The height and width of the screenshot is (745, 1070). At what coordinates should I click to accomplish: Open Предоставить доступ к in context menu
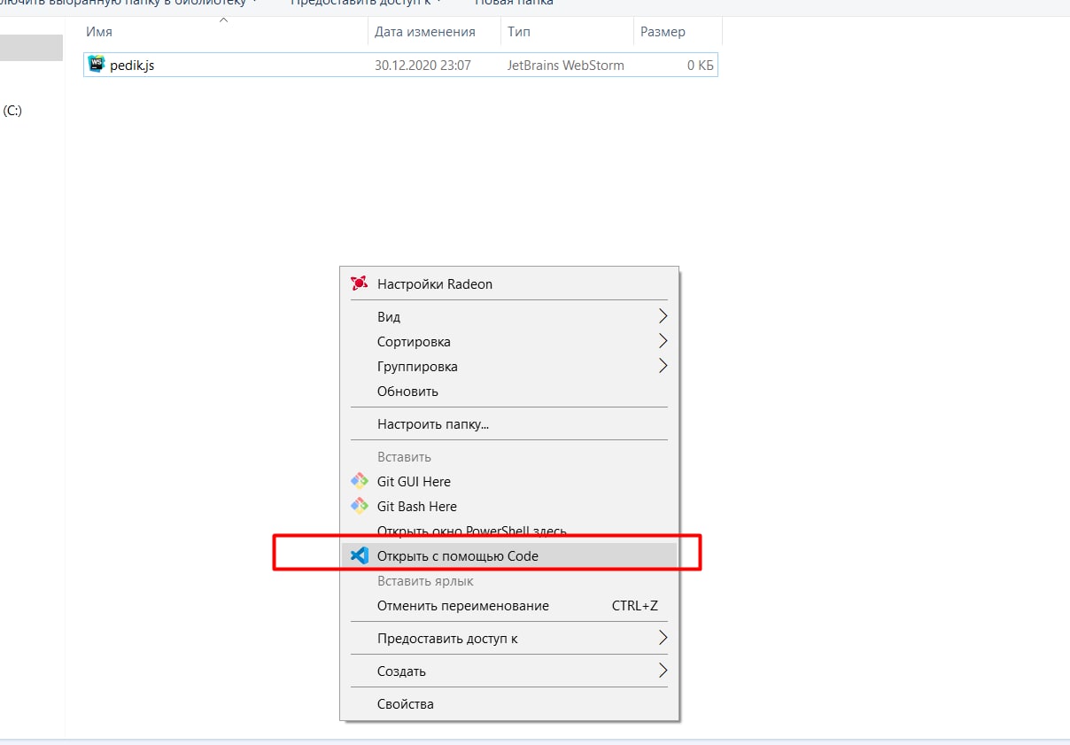(x=509, y=638)
